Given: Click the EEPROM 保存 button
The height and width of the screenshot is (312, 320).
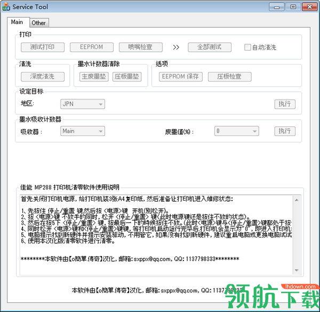Looking at the screenshot, I should point(181,77).
